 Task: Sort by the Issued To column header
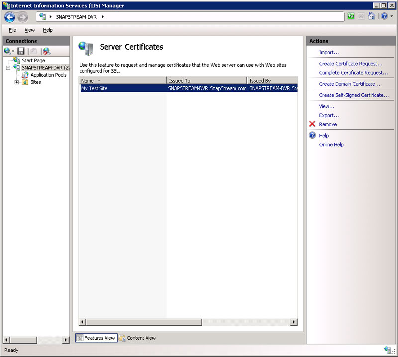(x=206, y=81)
